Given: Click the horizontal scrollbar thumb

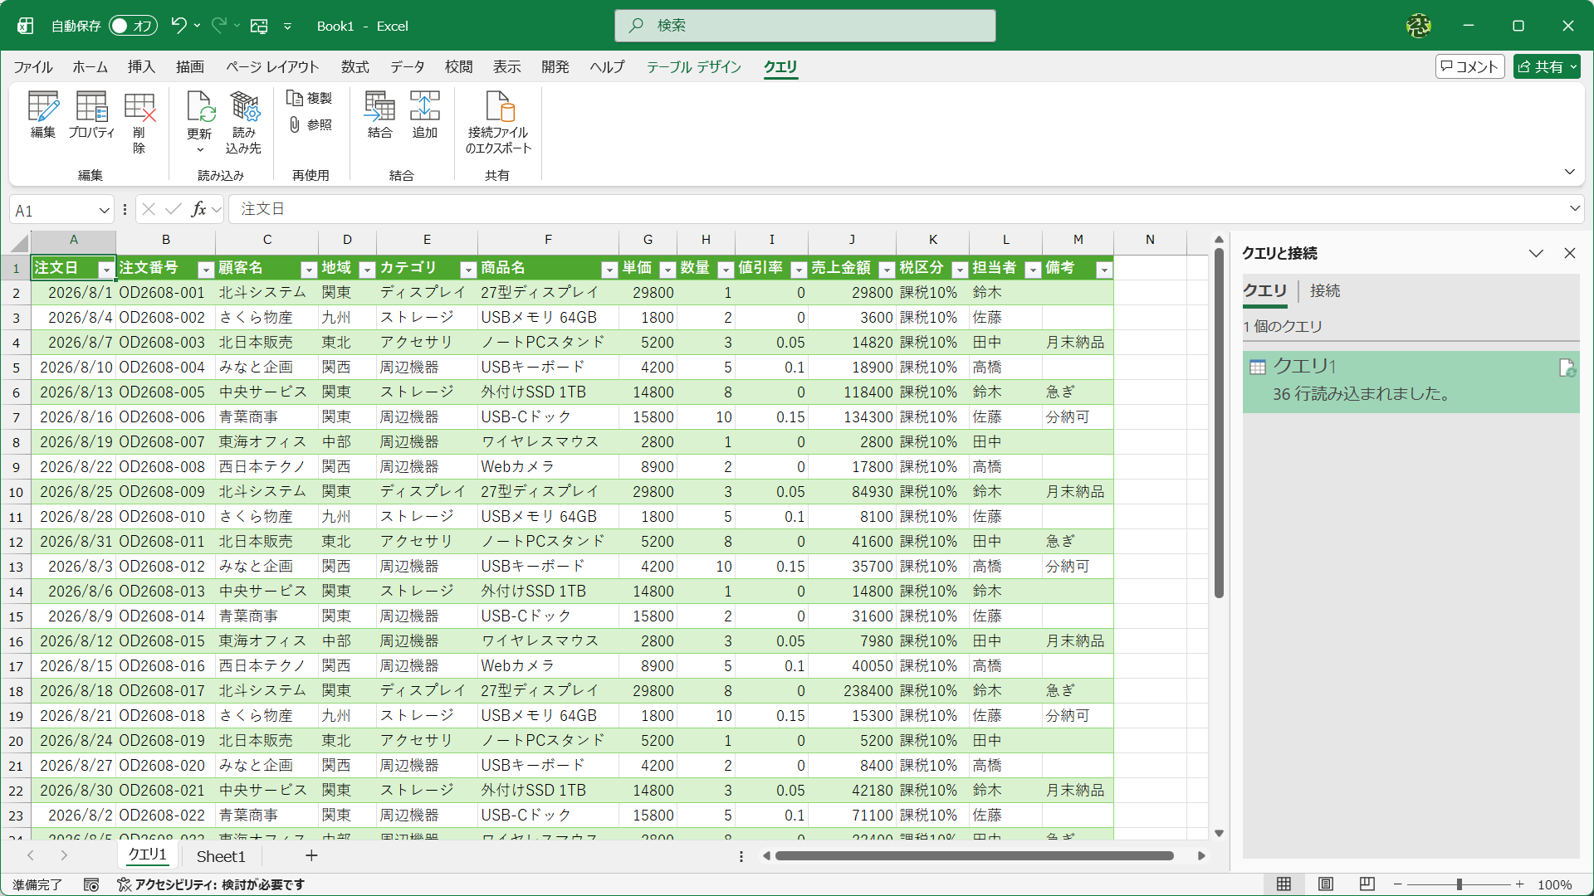Looking at the screenshot, I should [975, 855].
